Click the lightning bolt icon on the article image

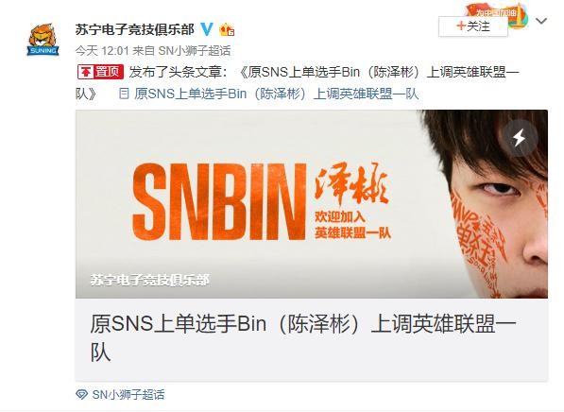519,138
